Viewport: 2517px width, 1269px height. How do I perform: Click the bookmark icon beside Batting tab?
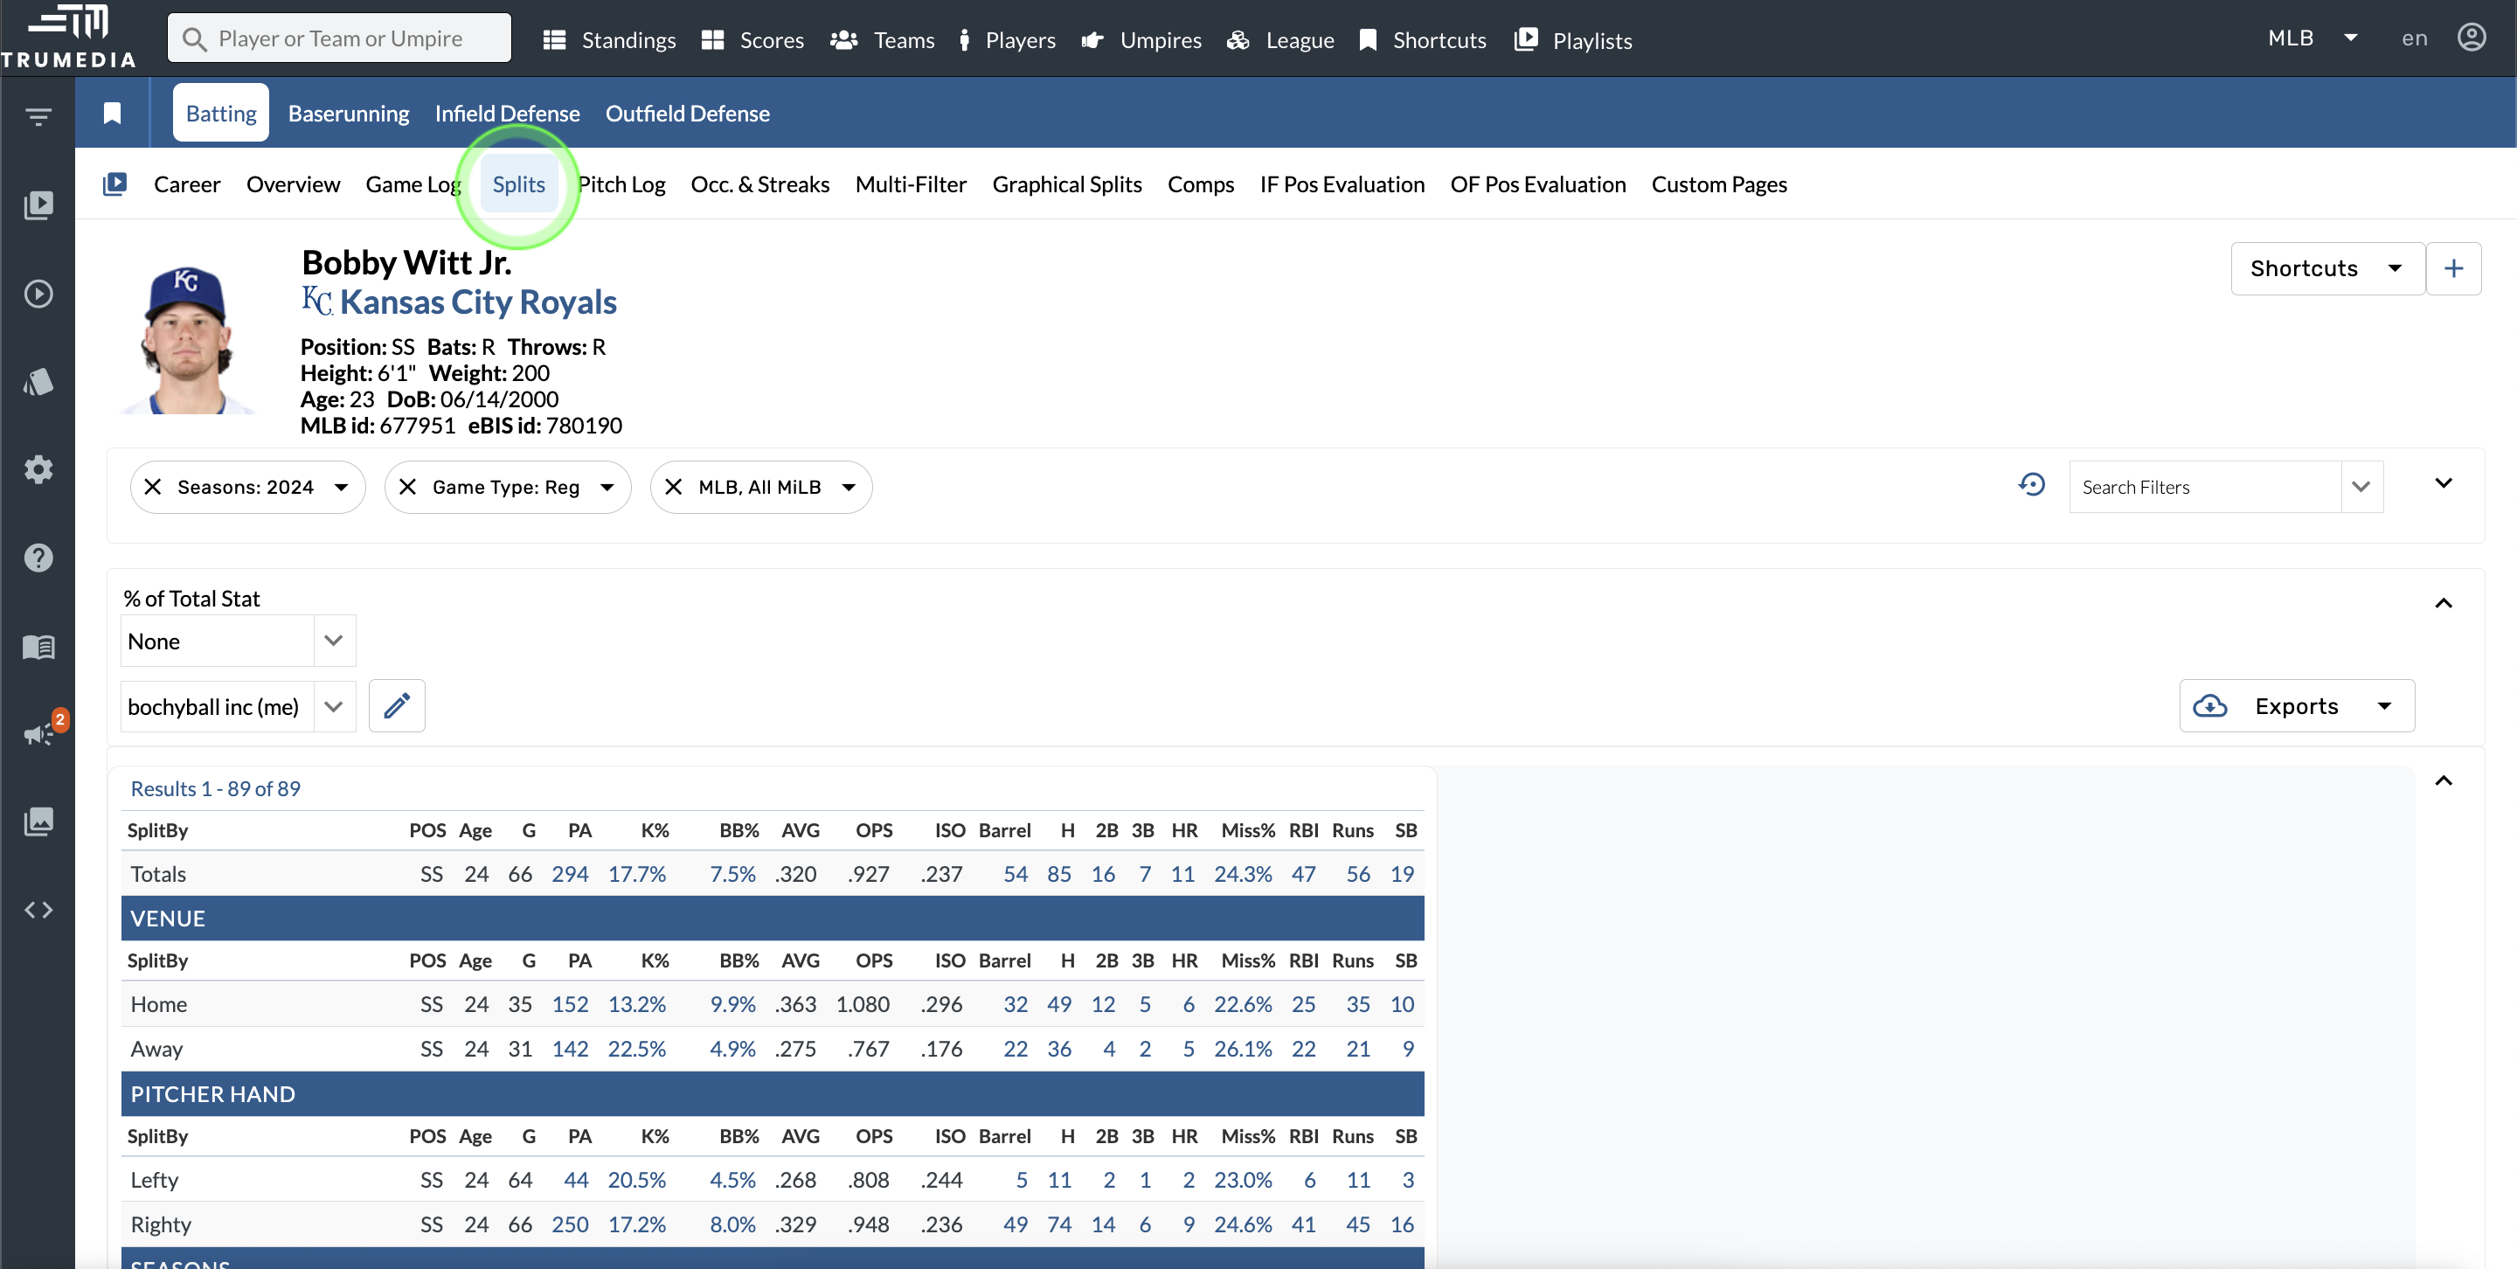coord(113,114)
